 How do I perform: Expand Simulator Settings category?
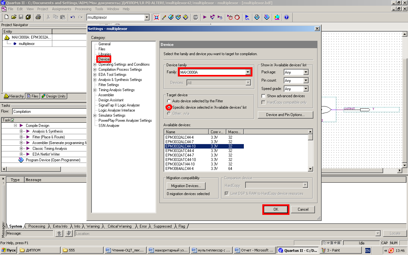click(x=95, y=115)
